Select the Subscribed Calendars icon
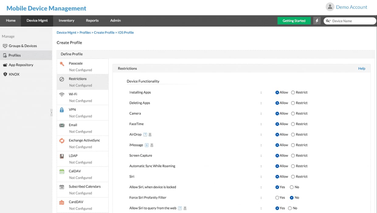Viewport: 377px width, 213px height. click(x=62, y=187)
